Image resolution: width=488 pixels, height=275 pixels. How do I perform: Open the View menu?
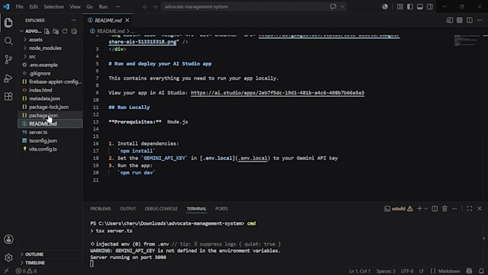75,6
